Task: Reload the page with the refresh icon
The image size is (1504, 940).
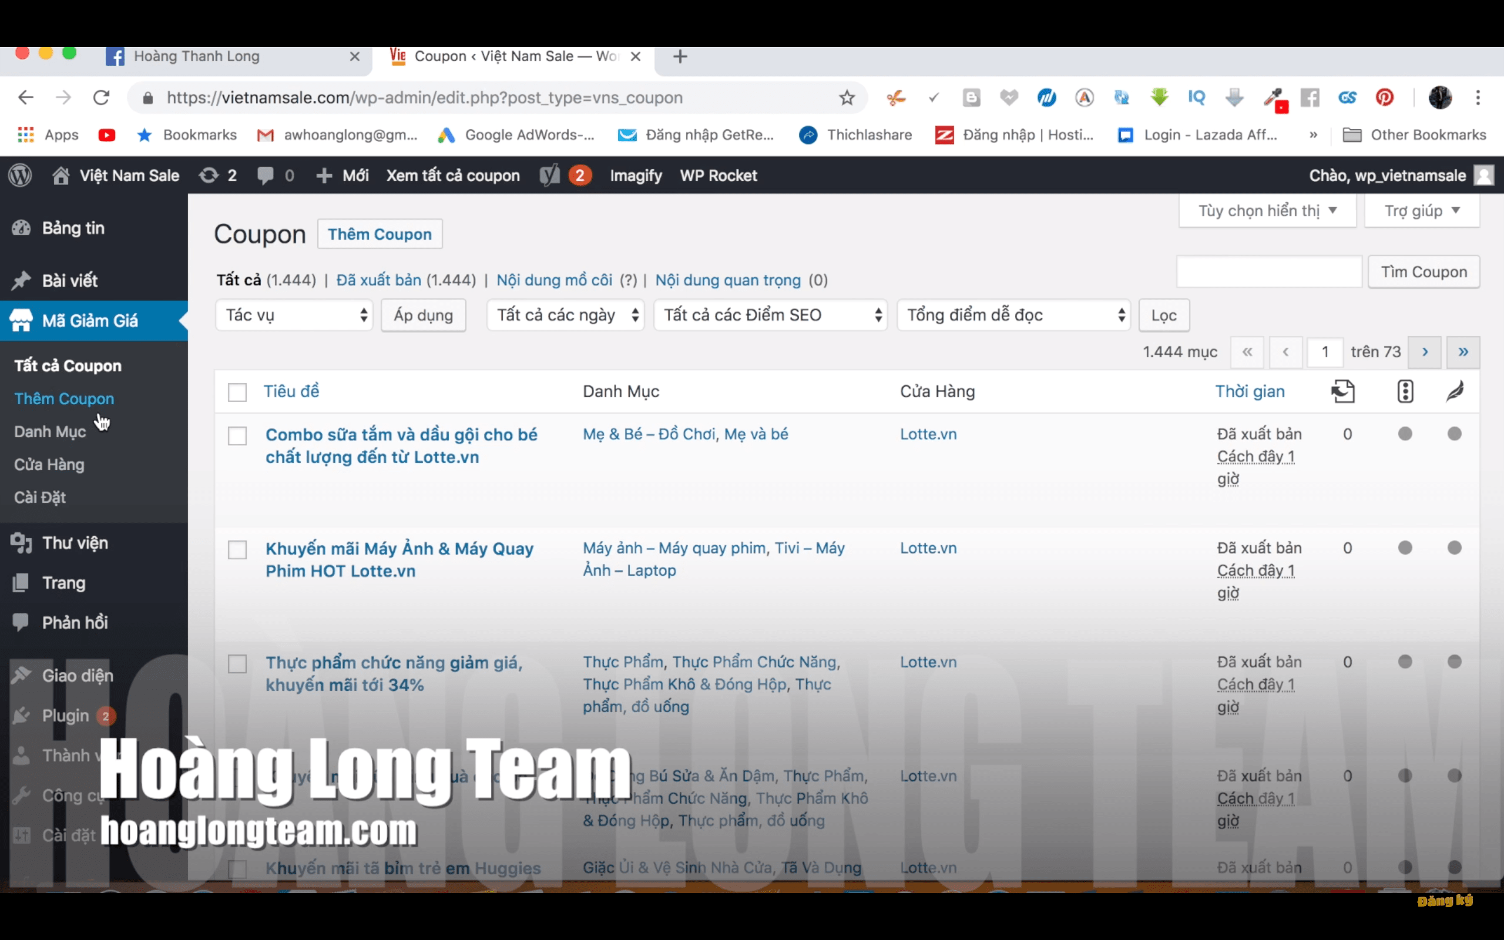Action: 101,98
